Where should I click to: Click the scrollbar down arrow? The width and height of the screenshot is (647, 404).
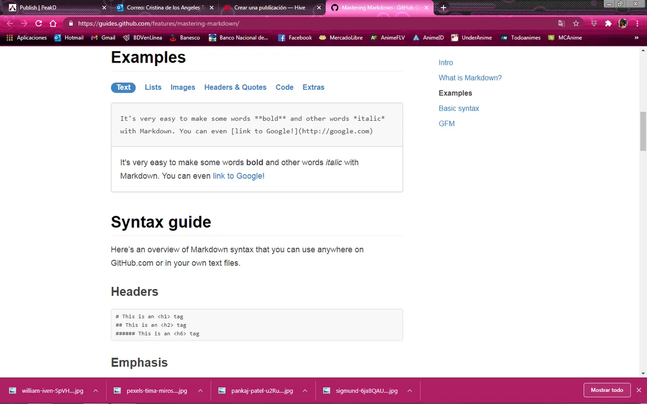tap(643, 374)
